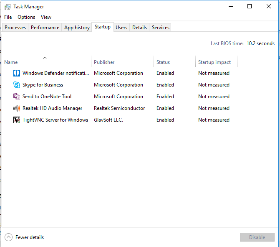Click Enabled status of Realtek HD Audio
The width and height of the screenshot is (280, 247).
[x=165, y=108]
